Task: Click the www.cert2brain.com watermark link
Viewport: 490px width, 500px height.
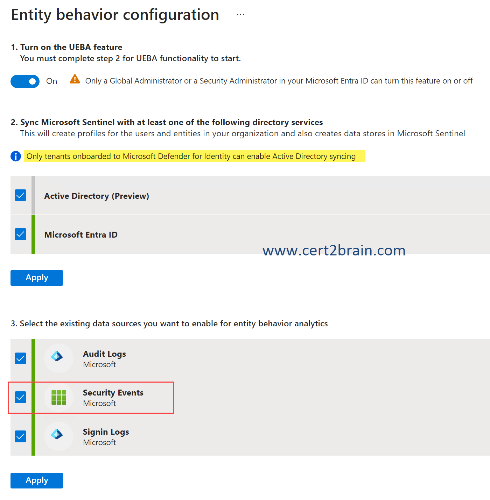Action: point(334,250)
